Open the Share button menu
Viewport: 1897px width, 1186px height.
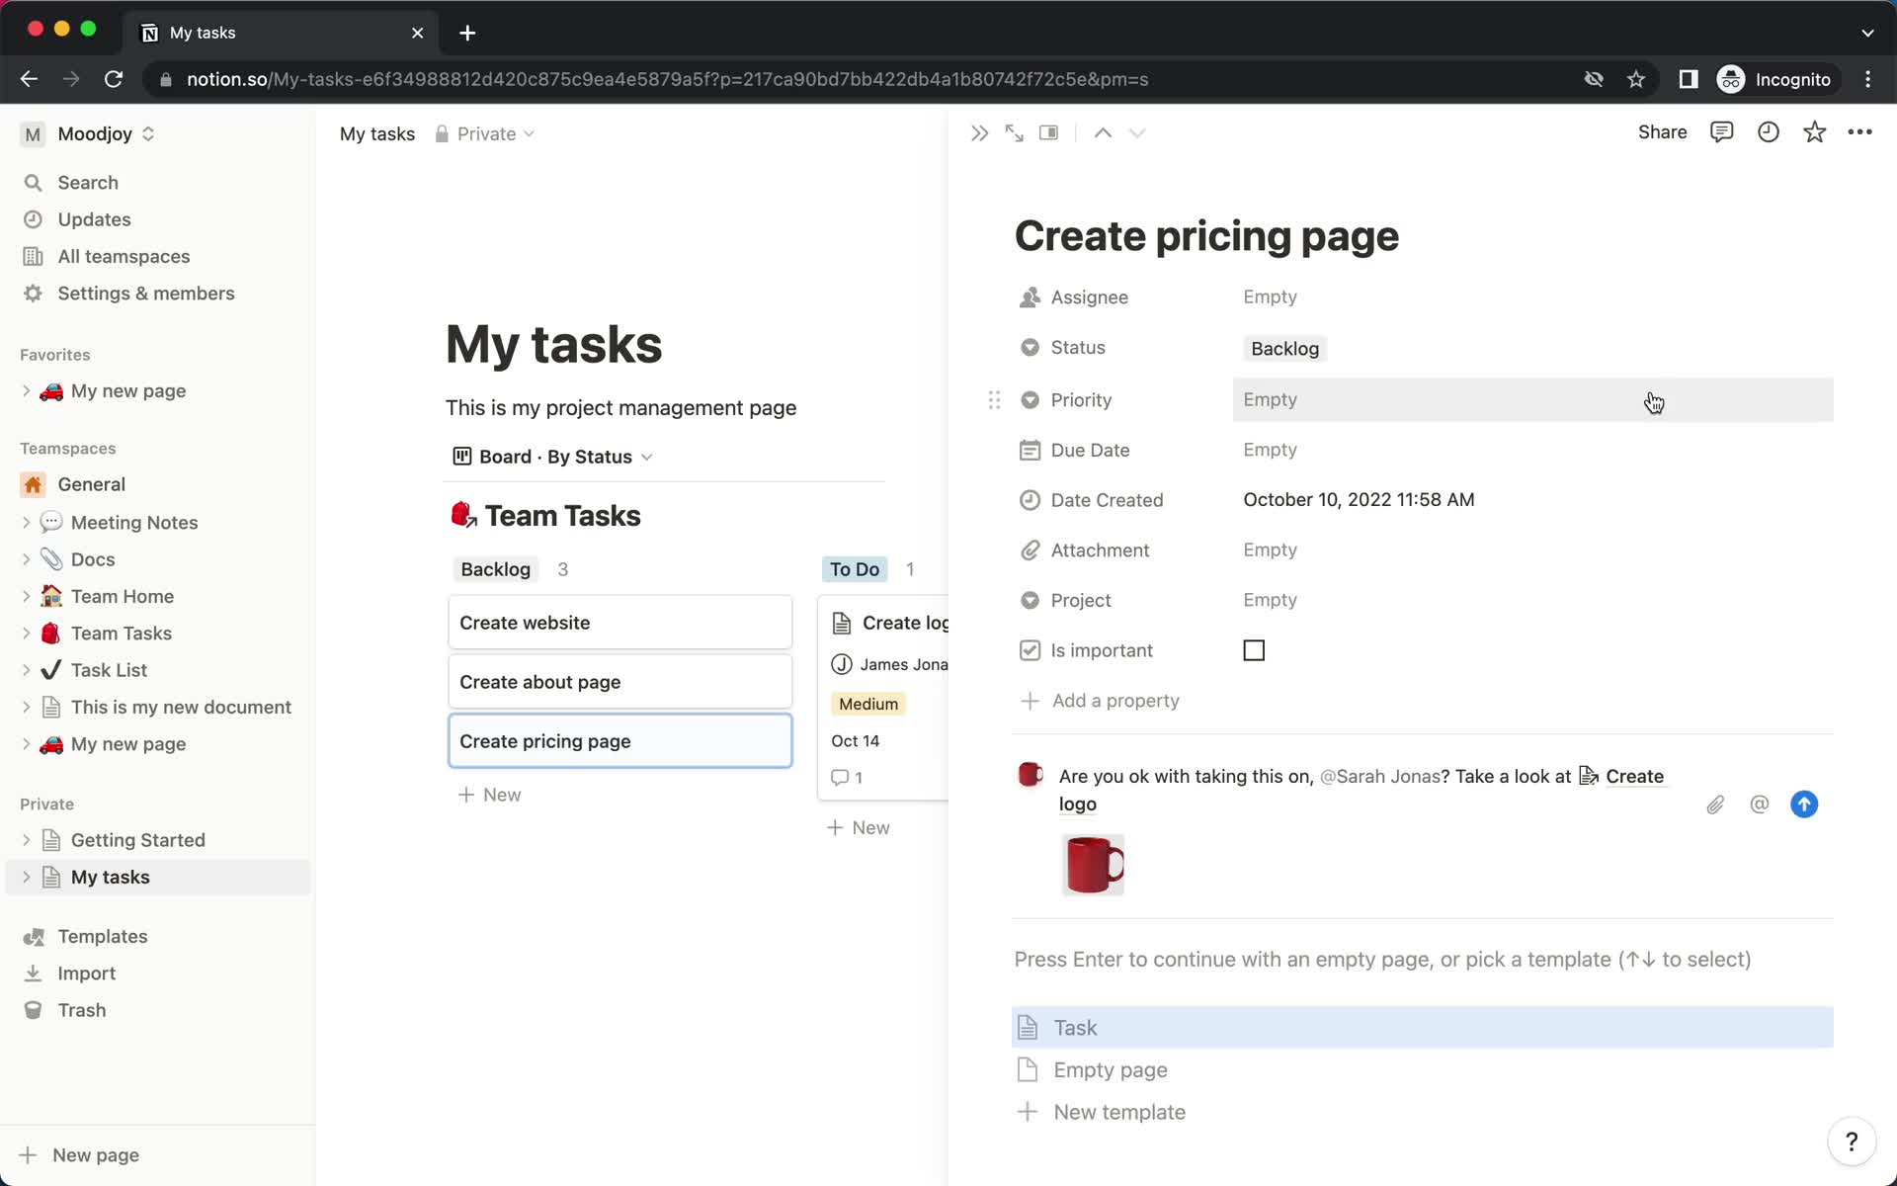pos(1662,132)
